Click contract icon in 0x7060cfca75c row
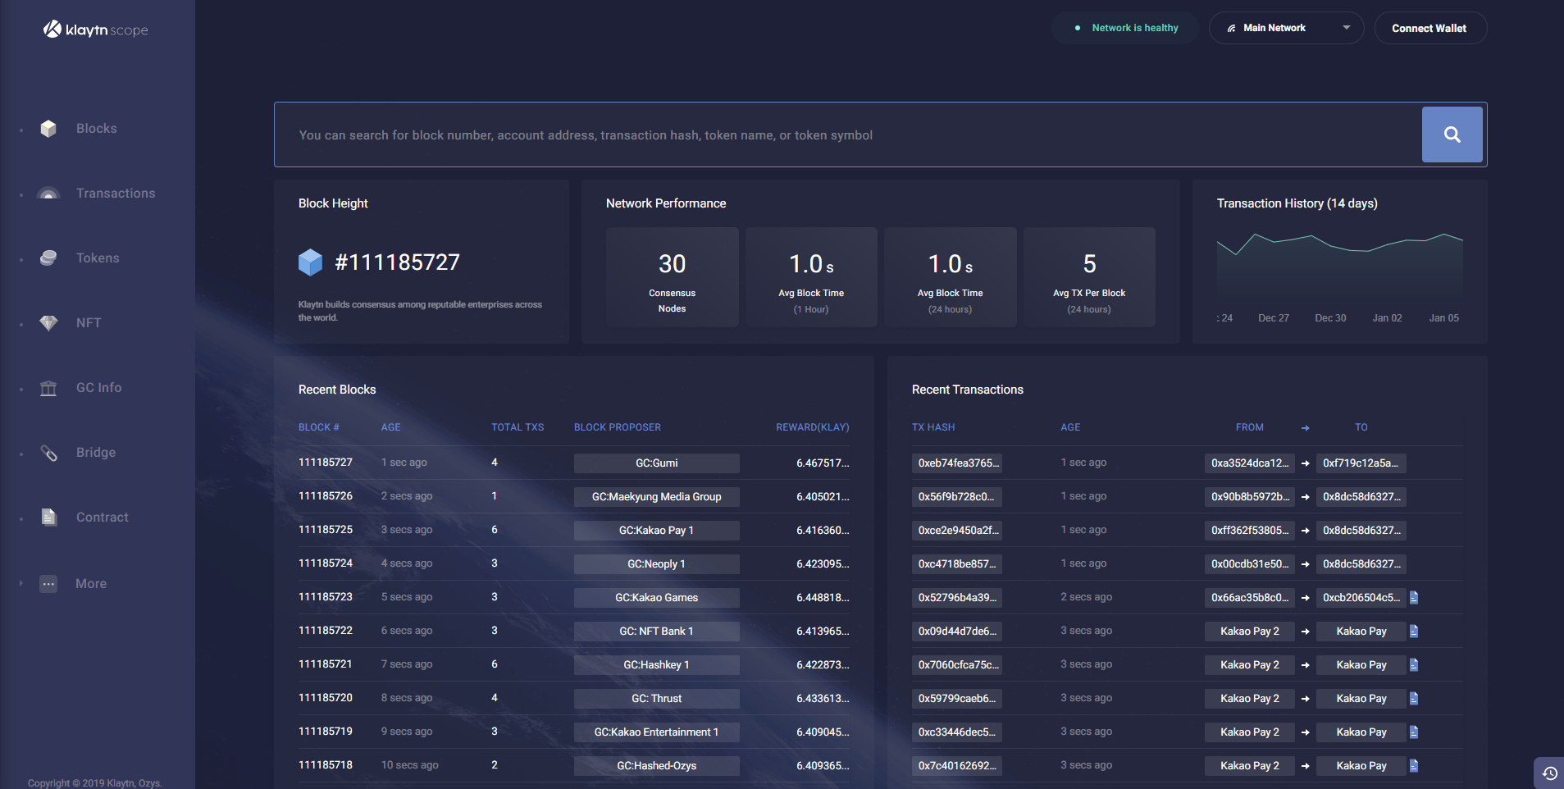 1414,665
